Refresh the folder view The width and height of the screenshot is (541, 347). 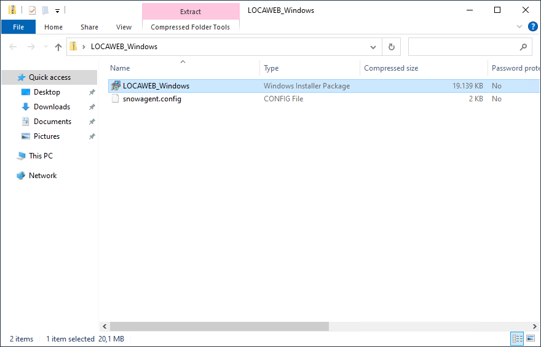[391, 47]
